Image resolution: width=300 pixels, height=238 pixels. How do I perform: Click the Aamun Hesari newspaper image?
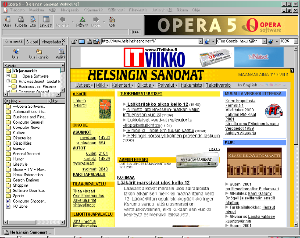(x=197, y=160)
